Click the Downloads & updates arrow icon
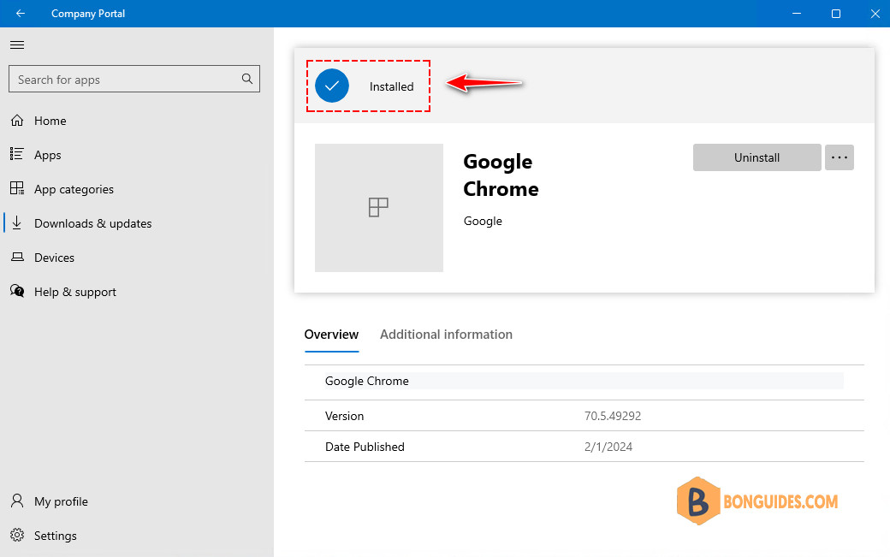 [17, 223]
